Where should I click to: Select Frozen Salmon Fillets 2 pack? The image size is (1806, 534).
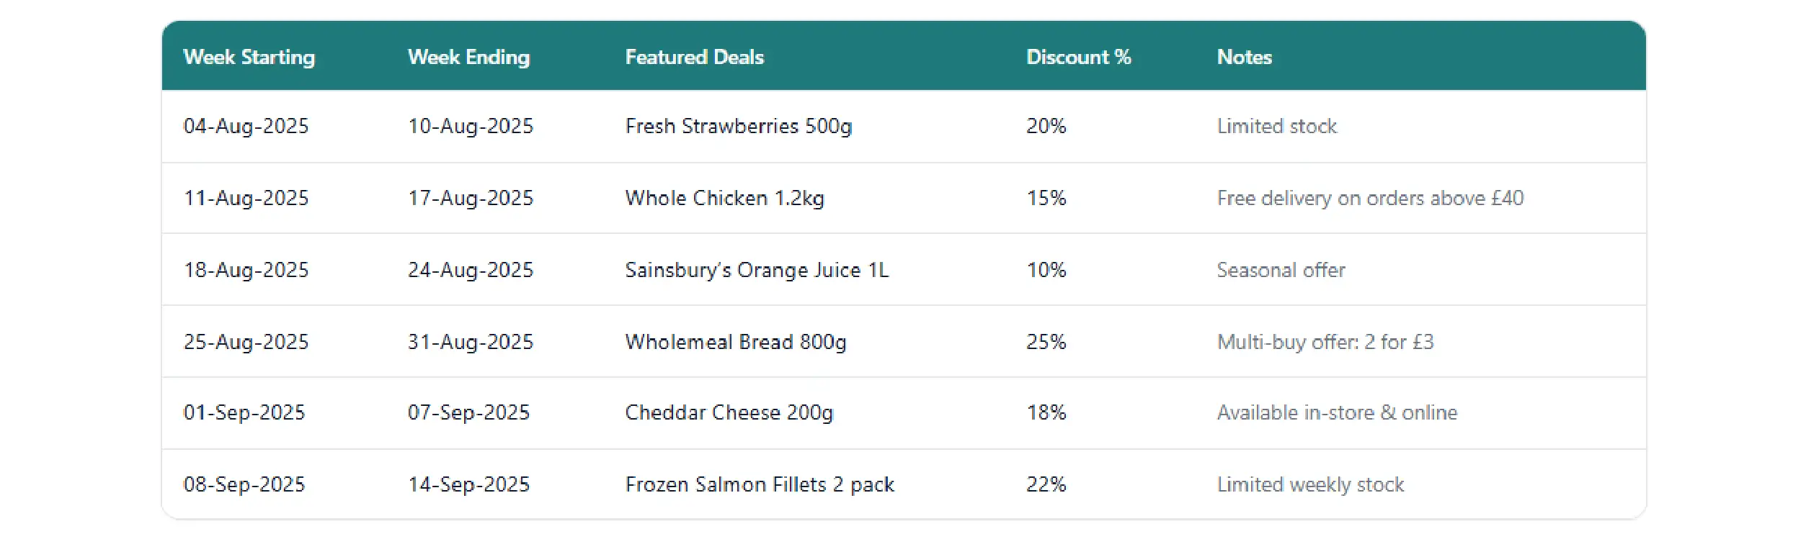[760, 484]
